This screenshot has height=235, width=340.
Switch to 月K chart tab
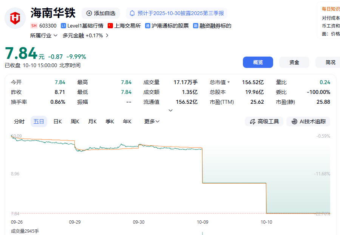click(x=93, y=121)
